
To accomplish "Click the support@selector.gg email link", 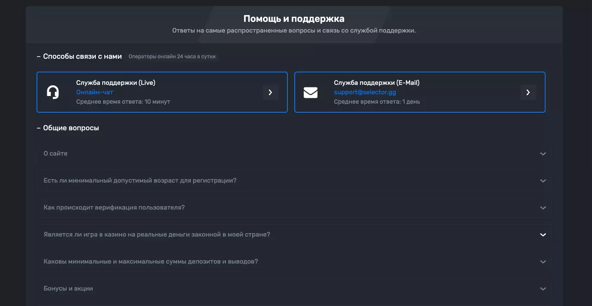I will (x=365, y=92).
